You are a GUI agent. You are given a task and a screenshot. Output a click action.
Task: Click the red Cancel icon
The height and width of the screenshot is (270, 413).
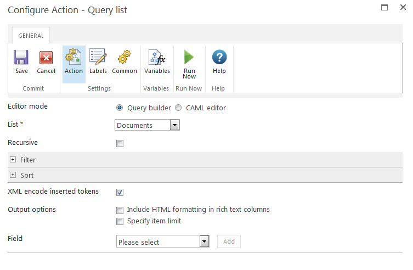pos(46,58)
